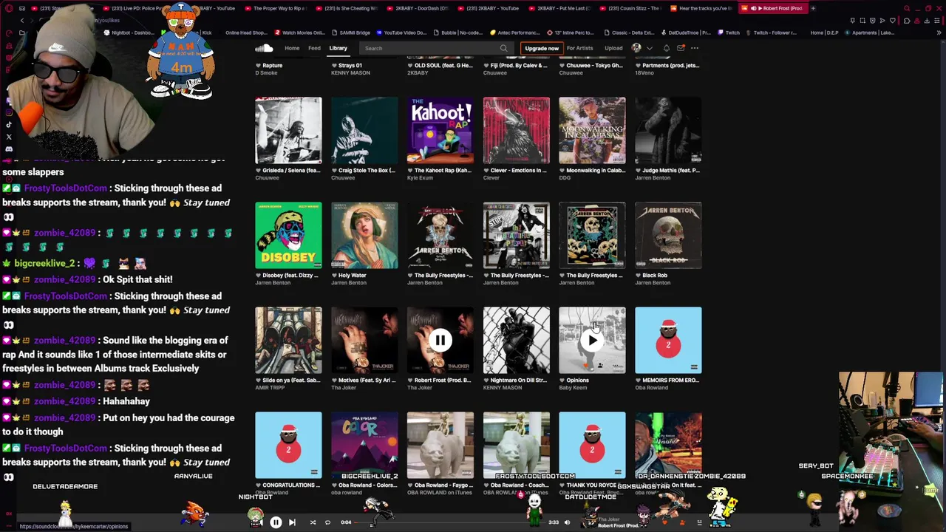Seek on the track progress bar
This screenshot has height=532, width=946.
[451, 522]
